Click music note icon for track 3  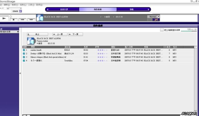(24, 57)
